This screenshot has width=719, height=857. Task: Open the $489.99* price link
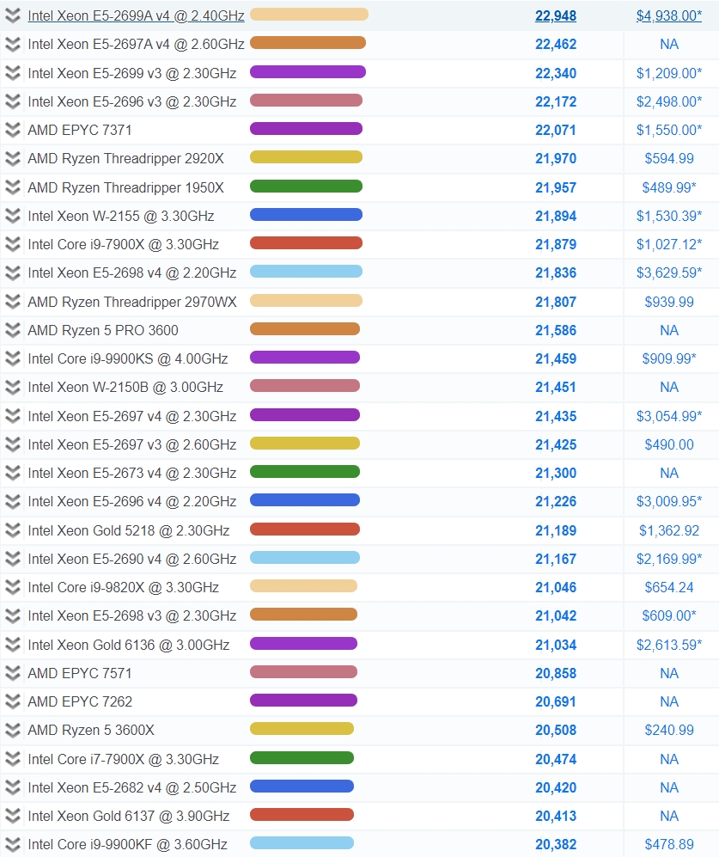[x=669, y=187]
